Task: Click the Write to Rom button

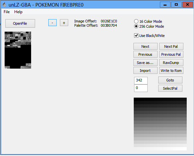Action: pyautogui.click(x=171, y=71)
